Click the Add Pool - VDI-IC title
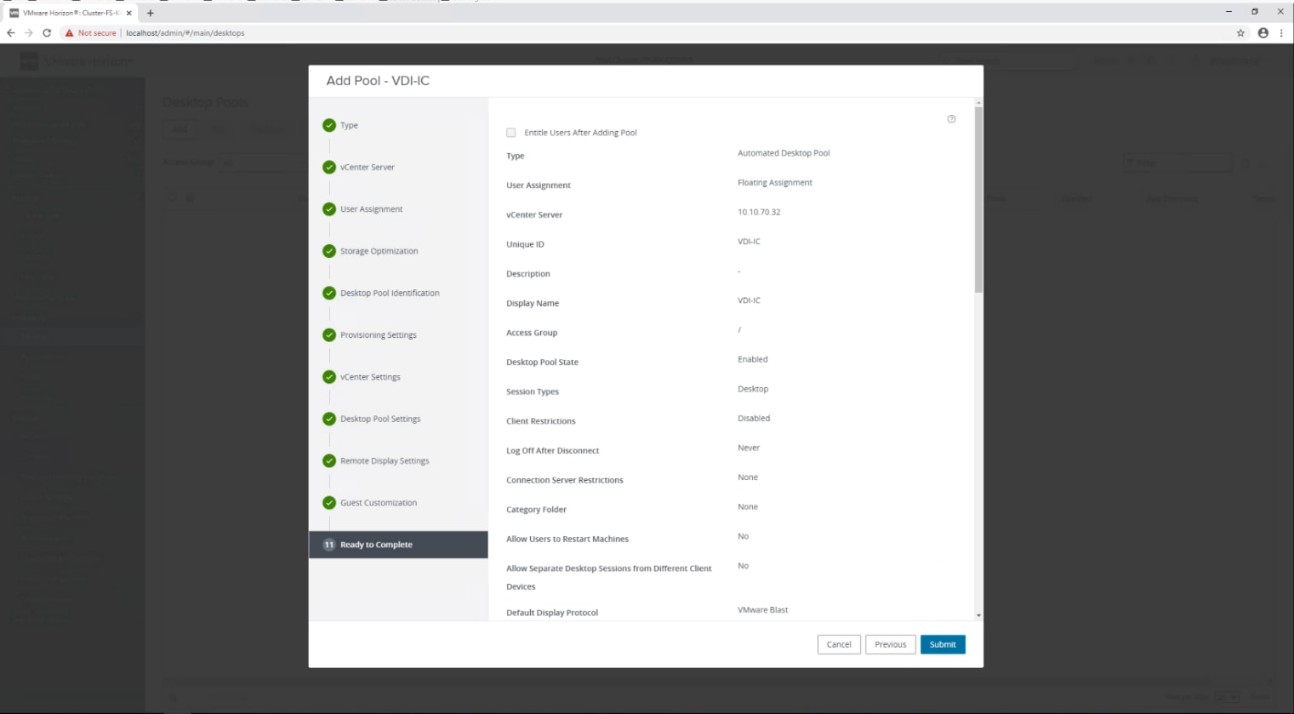This screenshot has height=714, width=1294. (378, 81)
